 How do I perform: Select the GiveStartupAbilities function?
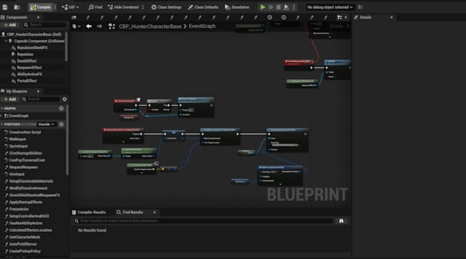25,153
